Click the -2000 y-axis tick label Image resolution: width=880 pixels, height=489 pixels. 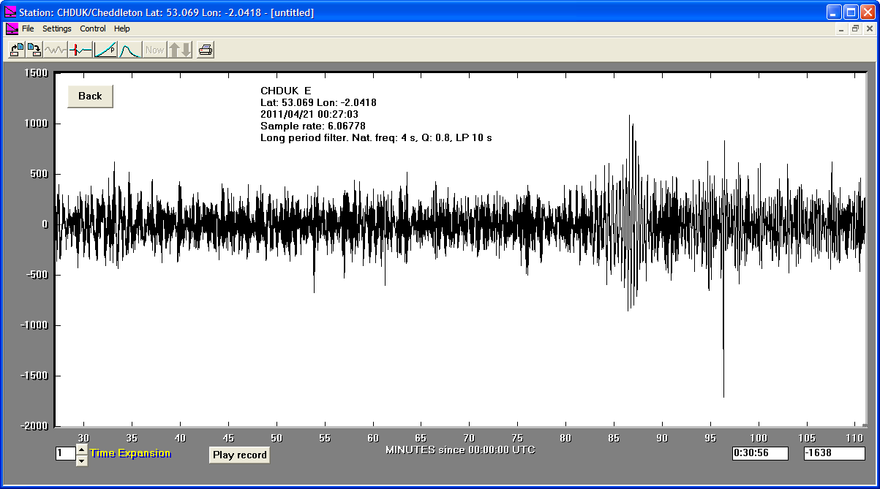pyautogui.click(x=34, y=426)
